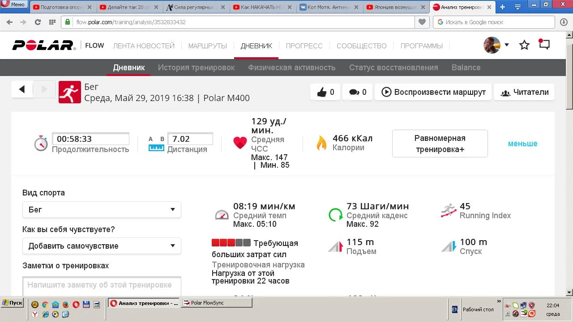573x322 pixels.
Task: Edit the distance field 7.02
Action: pyautogui.click(x=190, y=139)
